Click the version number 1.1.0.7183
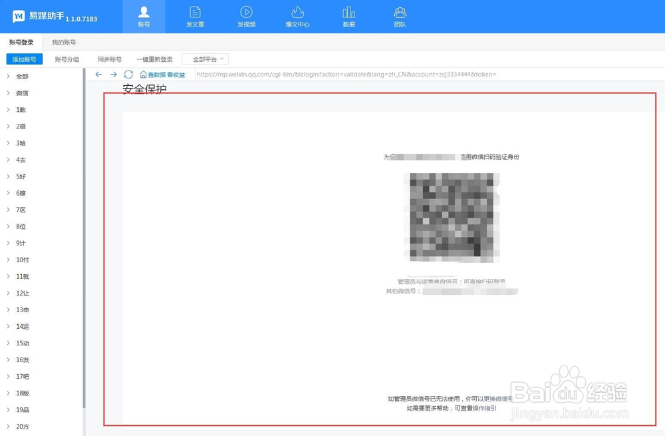665x436 pixels. [81, 19]
